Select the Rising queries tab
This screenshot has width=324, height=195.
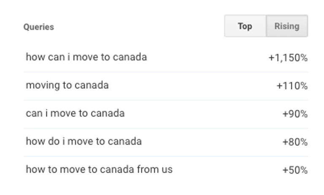287,26
